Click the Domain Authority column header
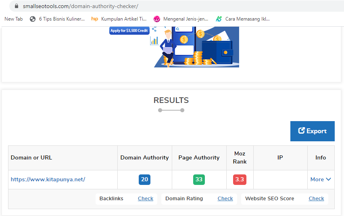The width and height of the screenshot is (344, 216). tap(144, 157)
